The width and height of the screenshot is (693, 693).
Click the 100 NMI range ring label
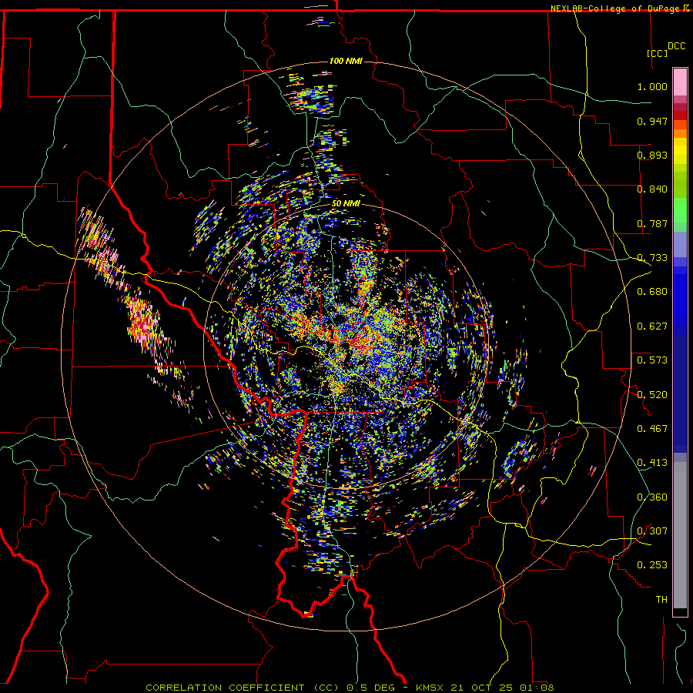pyautogui.click(x=346, y=61)
